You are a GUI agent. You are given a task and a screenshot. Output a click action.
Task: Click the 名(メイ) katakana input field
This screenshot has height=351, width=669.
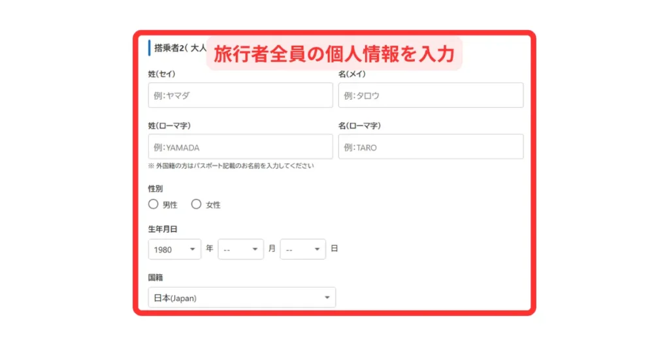[x=431, y=95]
